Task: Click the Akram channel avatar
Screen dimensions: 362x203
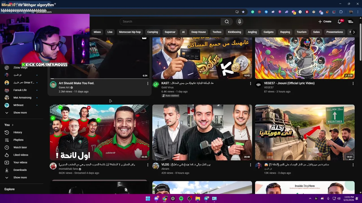Action: (x=156, y=166)
